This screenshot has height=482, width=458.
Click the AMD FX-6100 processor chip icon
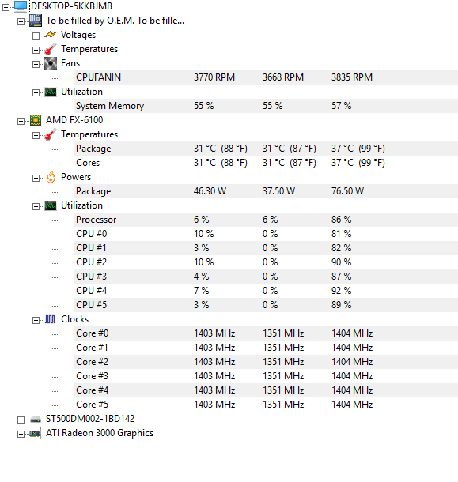coord(36,120)
